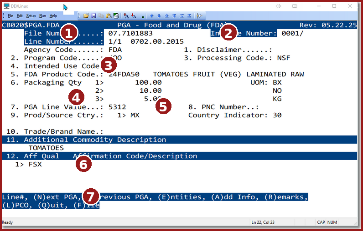
Task: Click the double up chevron toolbar icon
Action: tap(166, 15)
